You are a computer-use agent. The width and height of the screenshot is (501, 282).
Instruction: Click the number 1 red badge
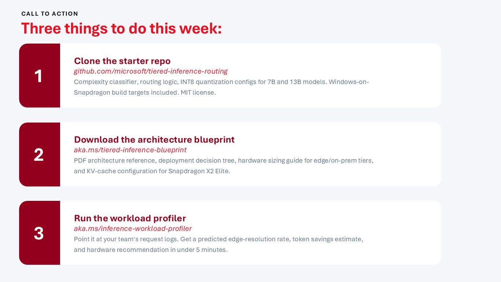pyautogui.click(x=40, y=76)
